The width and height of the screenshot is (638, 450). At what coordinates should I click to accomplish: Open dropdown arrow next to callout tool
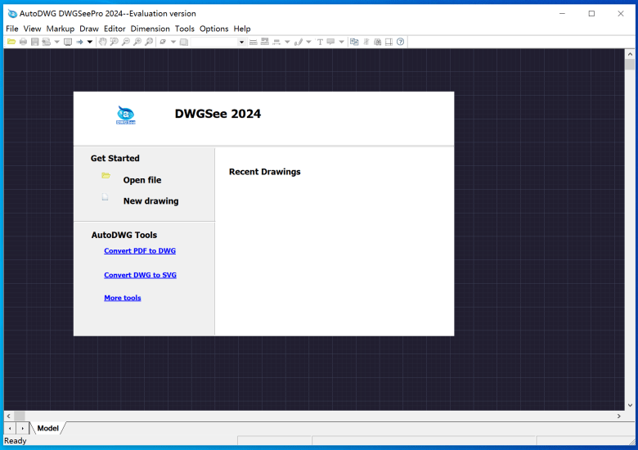click(341, 42)
